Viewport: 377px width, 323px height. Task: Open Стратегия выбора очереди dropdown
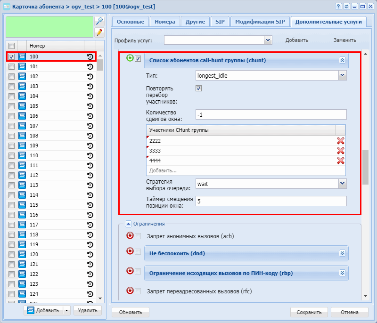click(343, 184)
